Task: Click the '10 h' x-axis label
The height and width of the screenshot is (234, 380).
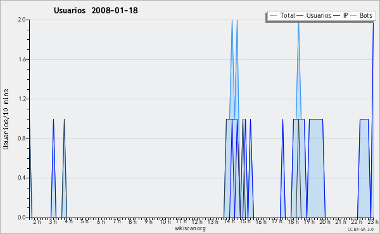Action: pos(165,221)
